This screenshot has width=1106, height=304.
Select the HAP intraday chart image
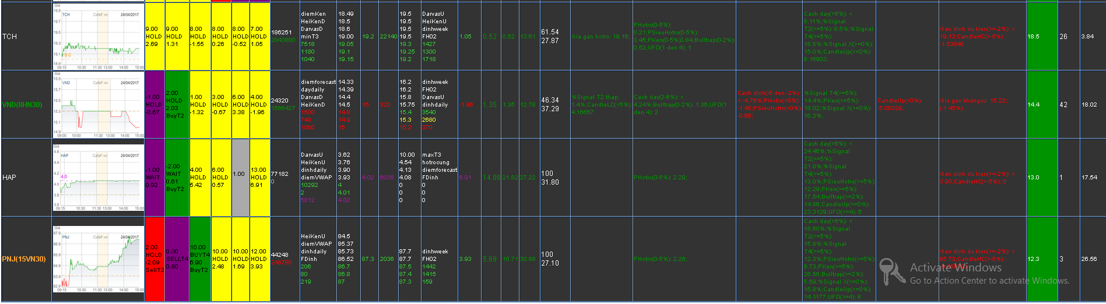[x=98, y=178]
